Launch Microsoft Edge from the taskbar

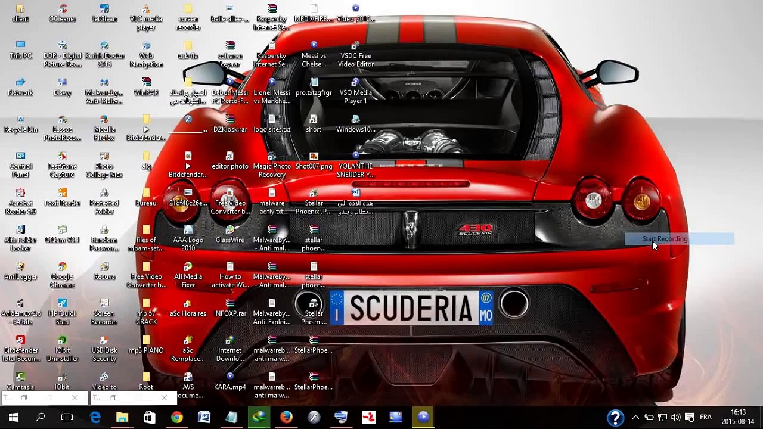click(95, 418)
